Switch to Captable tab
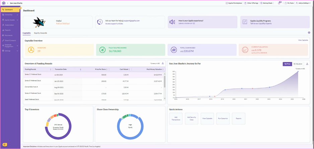The image size is (314, 149). (x=27, y=33)
